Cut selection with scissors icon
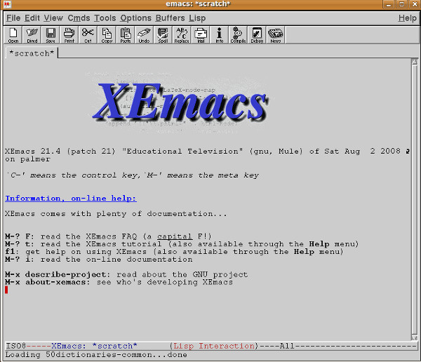421x362 pixels. tap(88, 35)
